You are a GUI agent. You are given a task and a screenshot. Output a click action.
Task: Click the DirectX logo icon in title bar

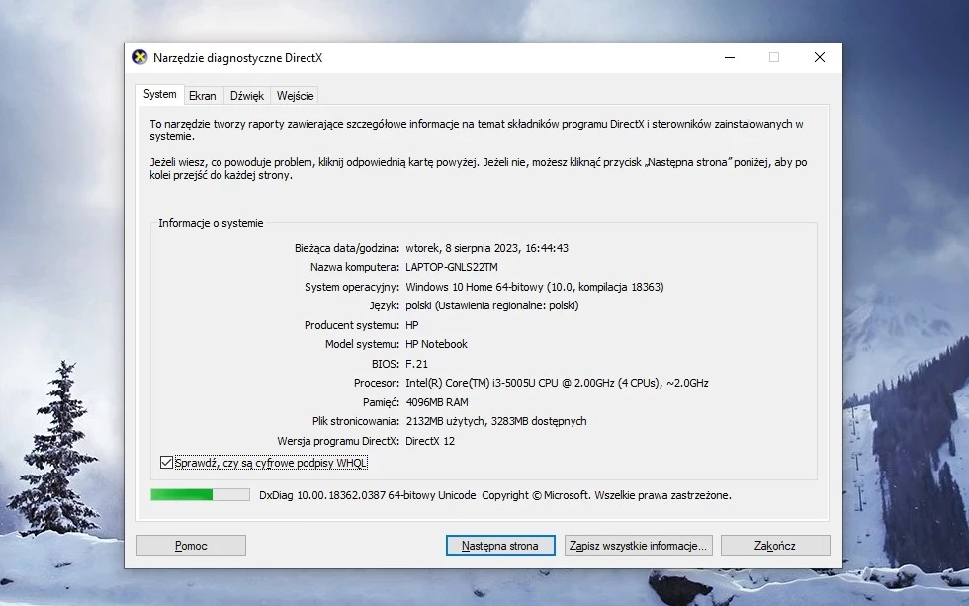140,57
